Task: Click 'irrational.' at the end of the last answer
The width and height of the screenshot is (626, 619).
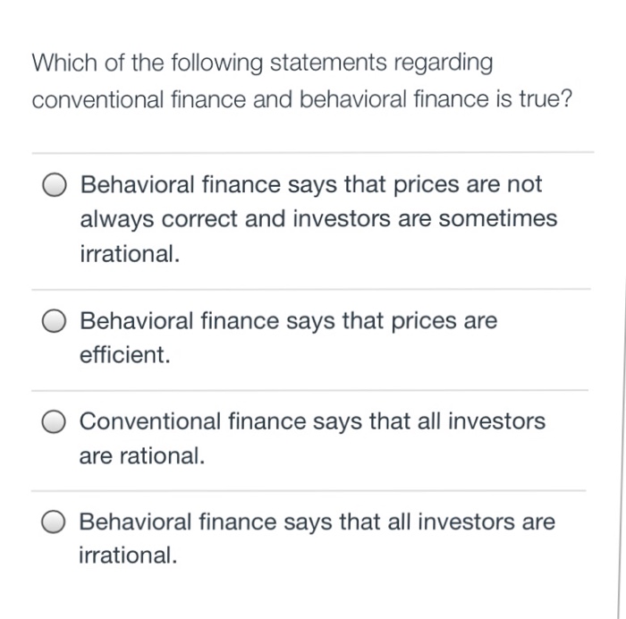Action: 129,555
